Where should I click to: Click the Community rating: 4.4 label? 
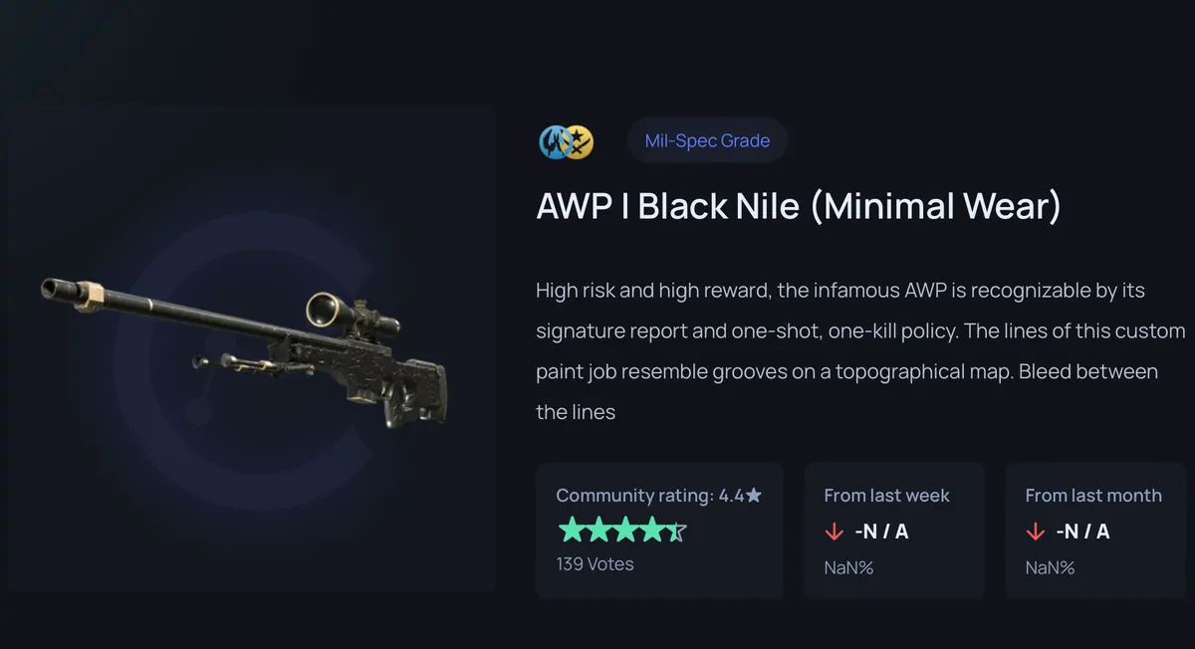tap(649, 495)
